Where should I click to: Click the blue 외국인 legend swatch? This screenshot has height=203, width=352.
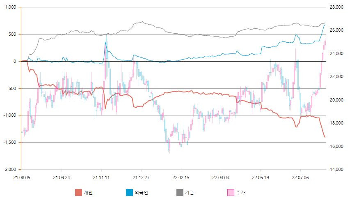129,192
